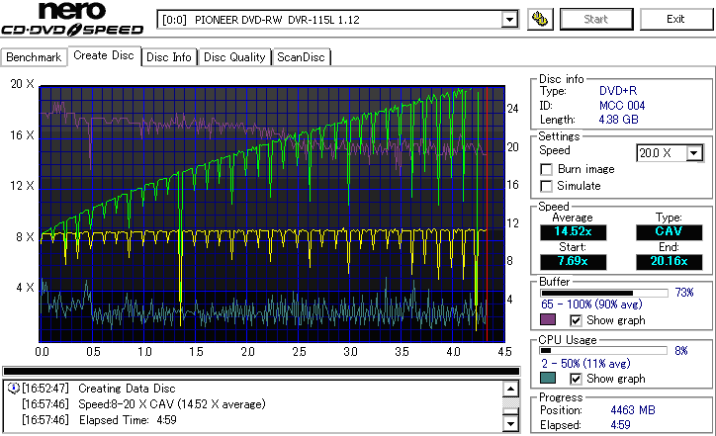The height and width of the screenshot is (436, 716).
Task: Click the Start button
Action: point(596,19)
